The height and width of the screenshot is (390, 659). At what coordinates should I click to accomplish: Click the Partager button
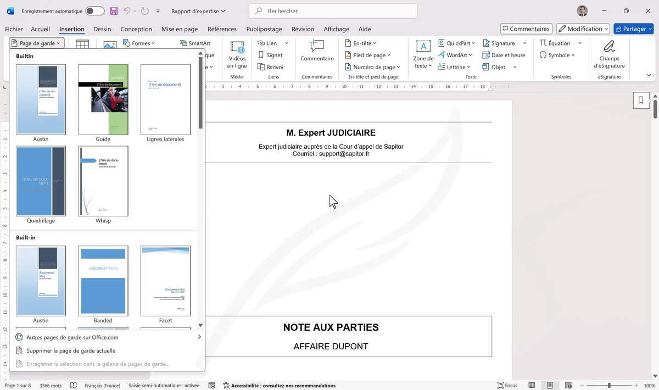tap(633, 29)
